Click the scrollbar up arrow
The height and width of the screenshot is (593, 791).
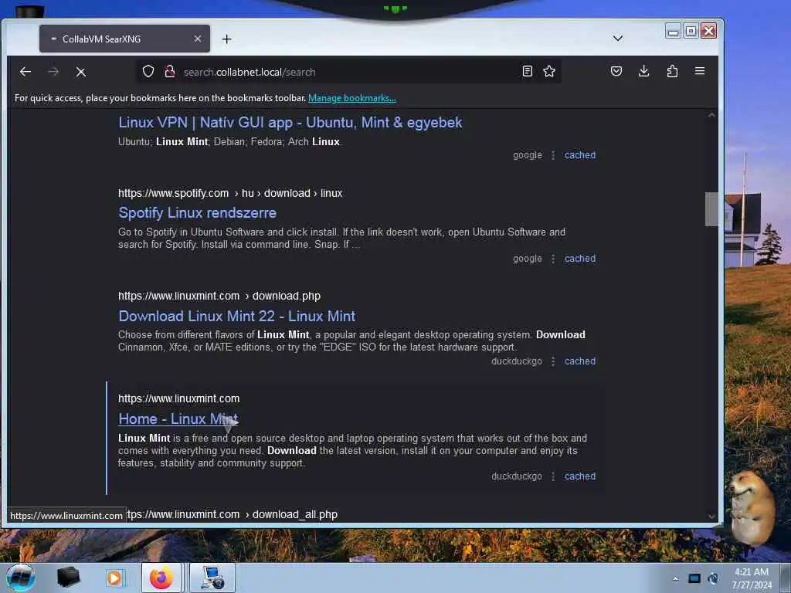click(711, 115)
